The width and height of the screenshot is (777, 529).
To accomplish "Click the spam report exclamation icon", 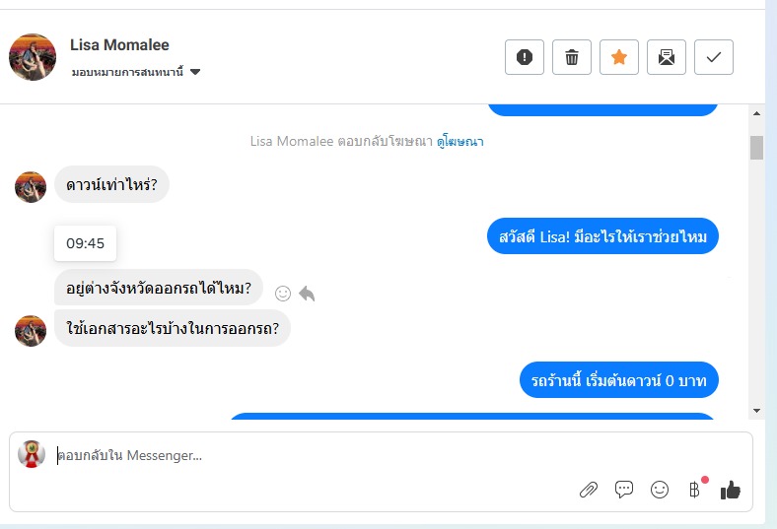I will 525,57.
